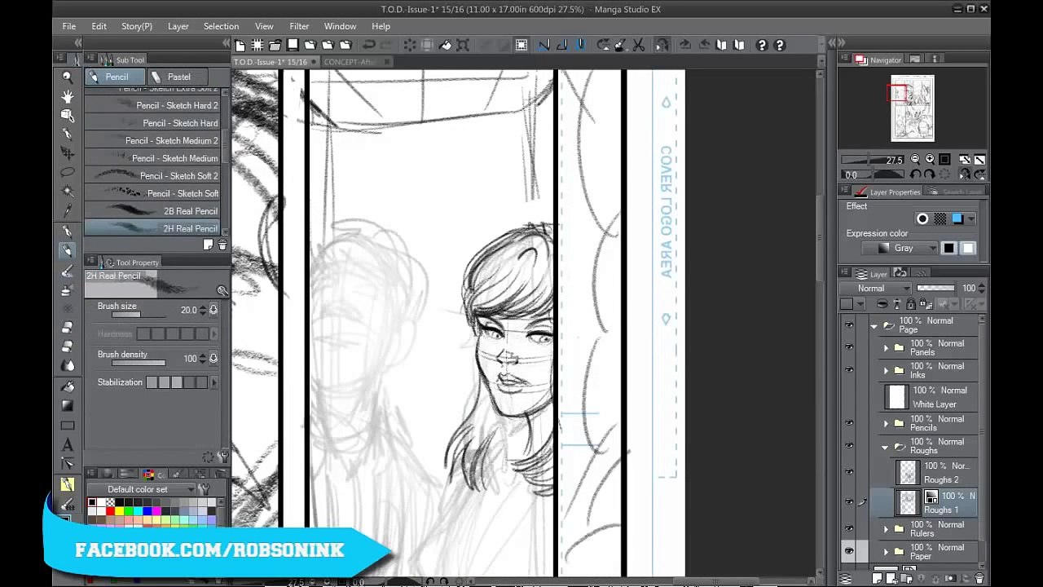This screenshot has height=587, width=1043.
Task: Select the Fill bucket tool
Action: point(68,386)
